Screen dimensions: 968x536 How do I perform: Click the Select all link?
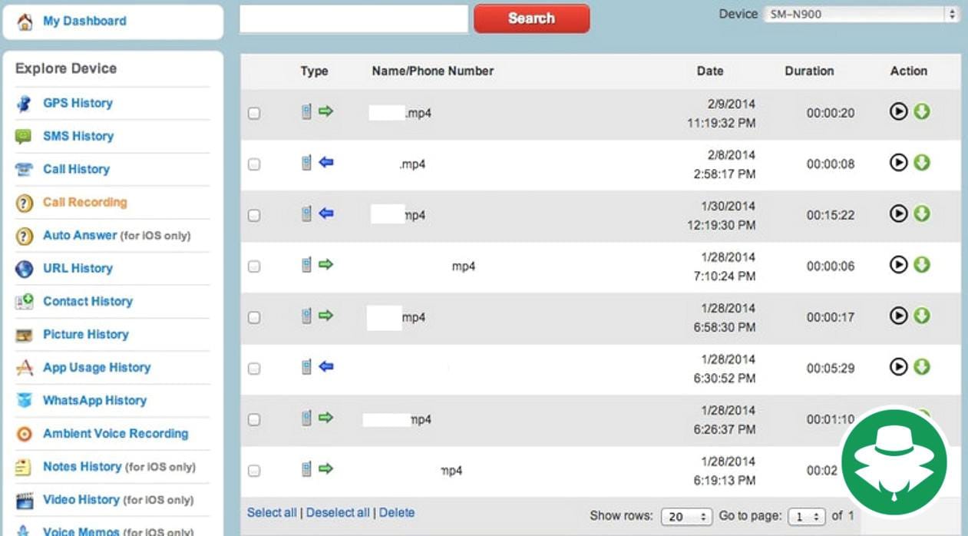point(271,512)
